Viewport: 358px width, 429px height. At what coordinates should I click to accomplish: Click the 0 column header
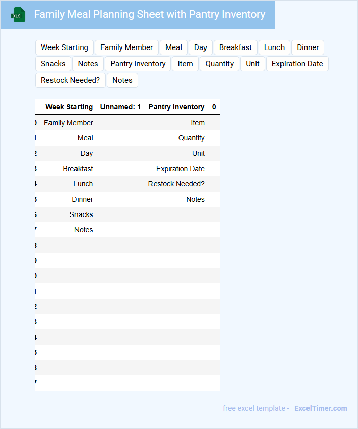click(214, 107)
